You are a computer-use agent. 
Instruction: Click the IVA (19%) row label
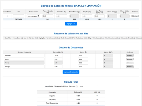(52, 99)
